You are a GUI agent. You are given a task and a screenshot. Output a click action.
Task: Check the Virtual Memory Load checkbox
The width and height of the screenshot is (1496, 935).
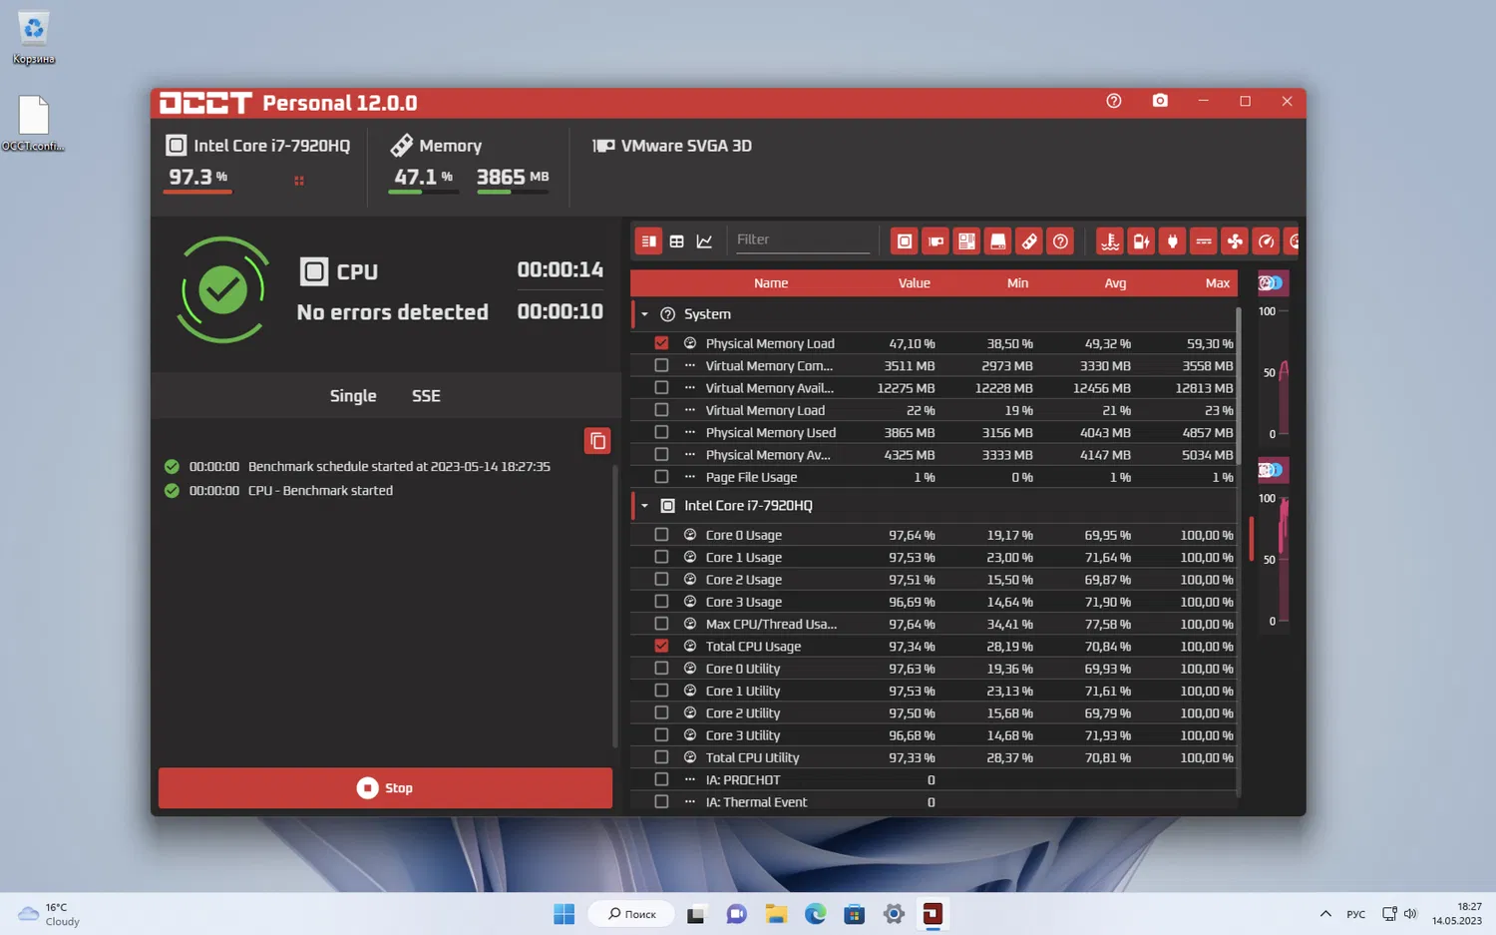[x=661, y=410]
